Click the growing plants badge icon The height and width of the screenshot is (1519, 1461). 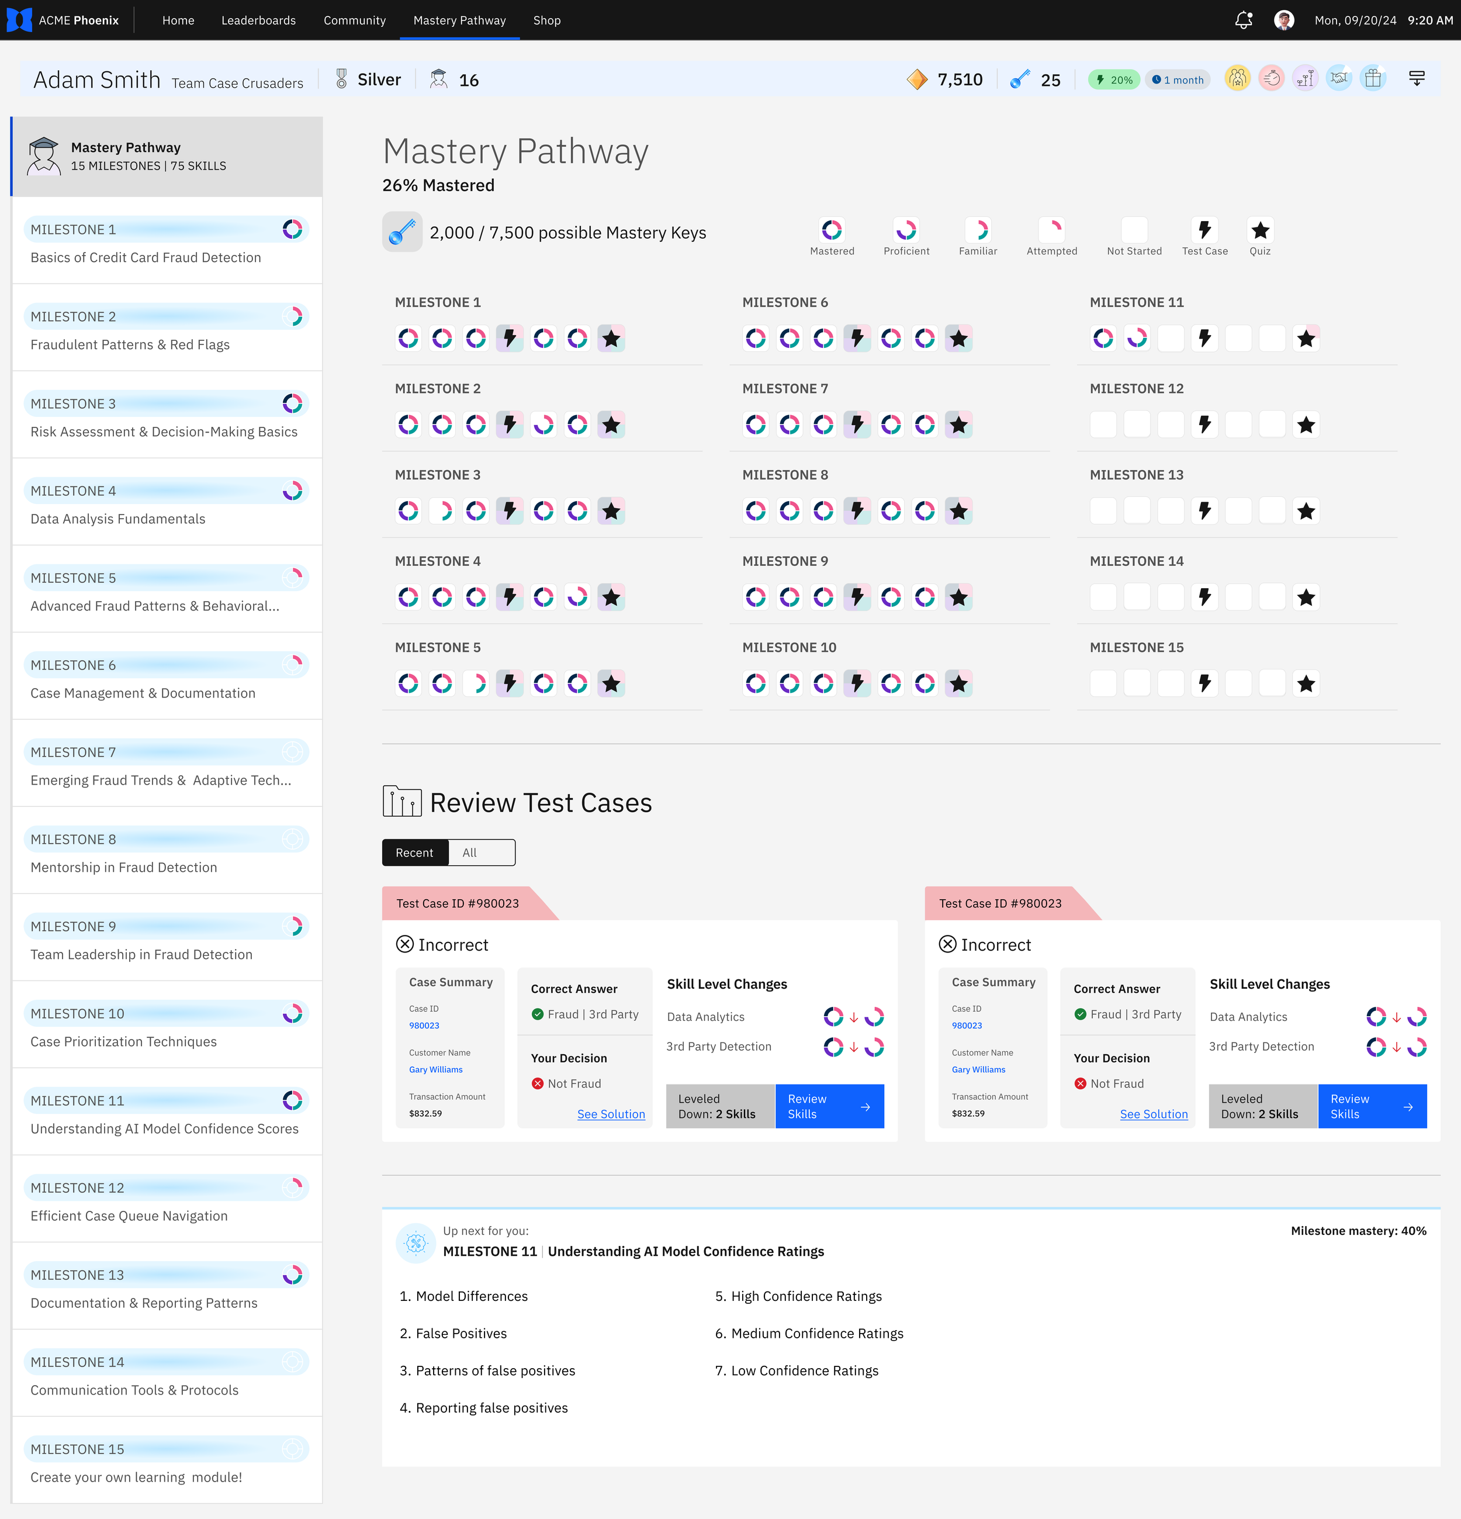(x=1306, y=79)
